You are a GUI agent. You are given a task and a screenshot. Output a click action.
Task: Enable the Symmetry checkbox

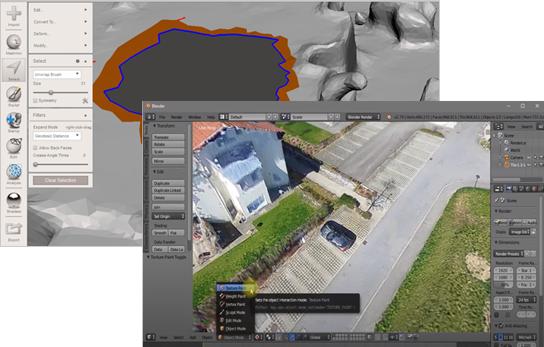pyautogui.click(x=35, y=100)
